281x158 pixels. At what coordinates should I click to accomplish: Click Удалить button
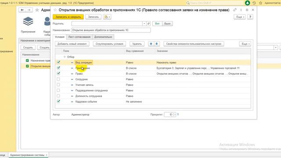coord(137,44)
